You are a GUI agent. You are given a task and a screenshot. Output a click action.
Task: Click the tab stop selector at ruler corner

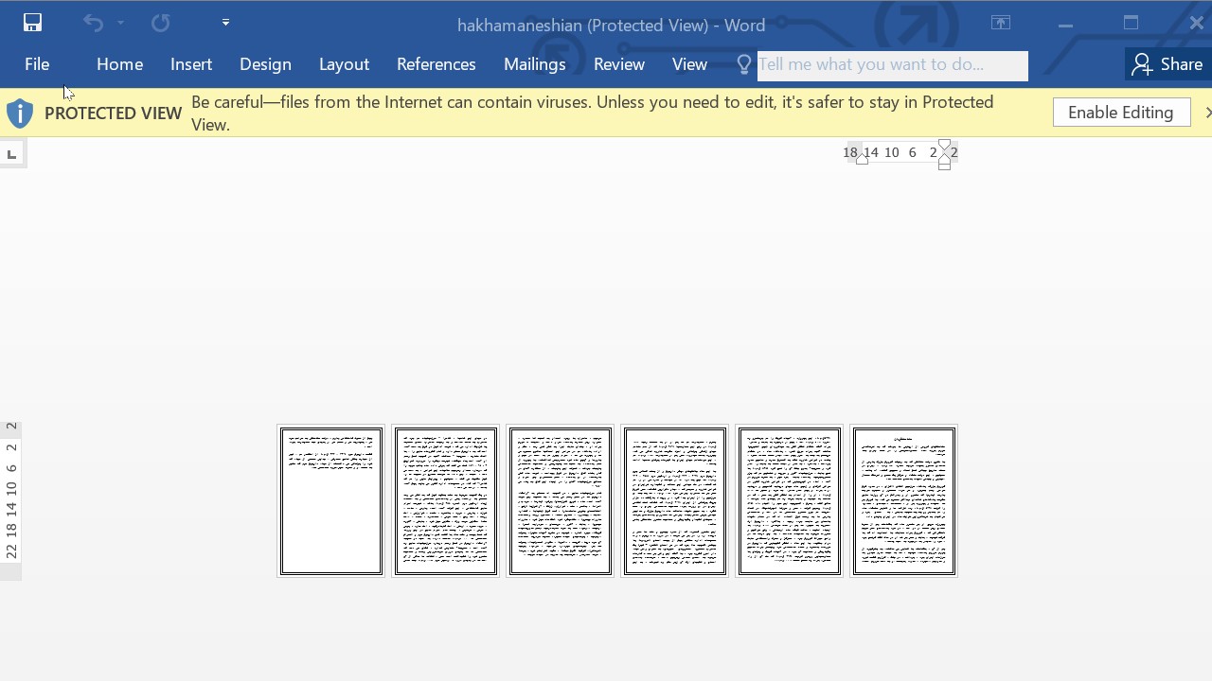[x=11, y=153]
